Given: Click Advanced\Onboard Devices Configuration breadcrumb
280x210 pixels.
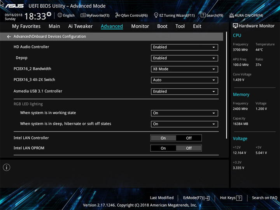Looking at the screenshot, I should point(50,37).
